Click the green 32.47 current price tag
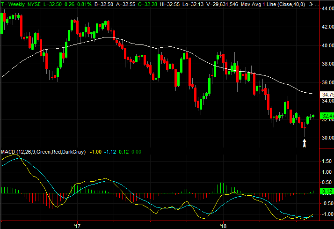This screenshot has width=334, height=229. coord(326,115)
